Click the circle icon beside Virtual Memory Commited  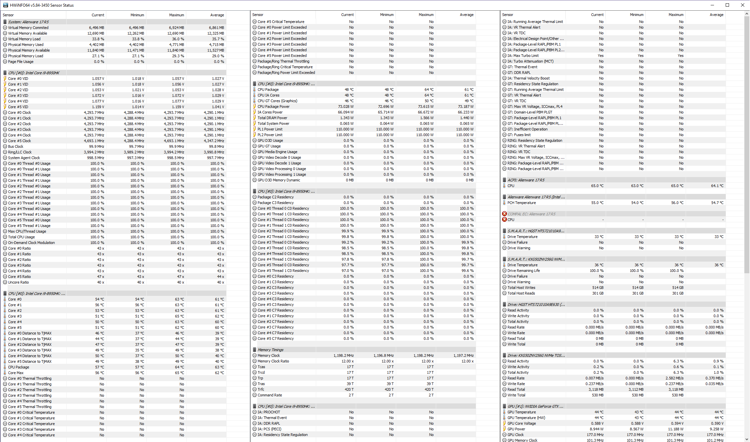[x=5, y=28]
